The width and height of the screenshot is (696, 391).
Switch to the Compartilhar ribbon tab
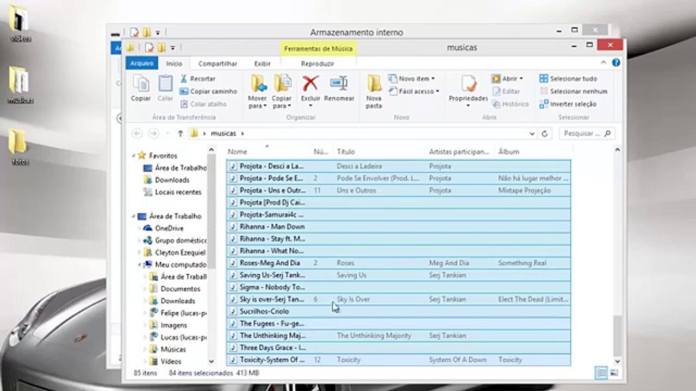coord(217,64)
